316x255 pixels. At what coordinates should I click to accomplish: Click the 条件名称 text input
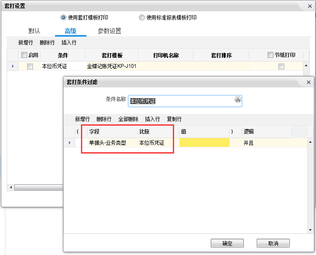(181, 101)
